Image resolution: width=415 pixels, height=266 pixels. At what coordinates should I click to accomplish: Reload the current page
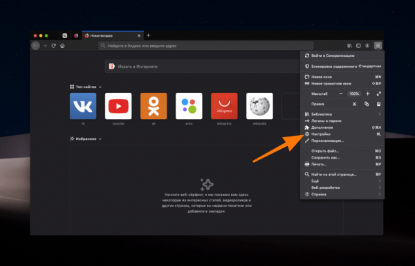coord(53,46)
